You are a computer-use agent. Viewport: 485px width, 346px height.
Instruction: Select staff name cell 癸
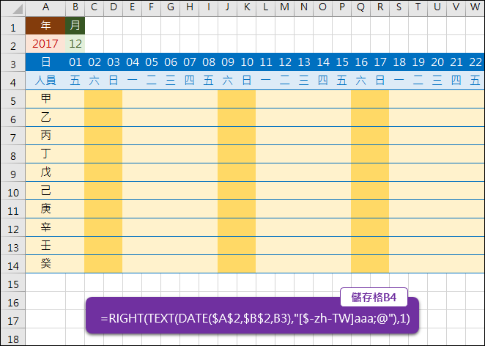45,264
